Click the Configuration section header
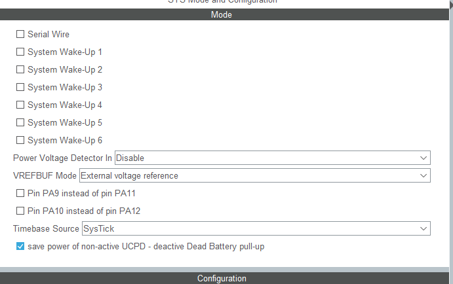Screen dimensions: 453x284 [x=222, y=279]
